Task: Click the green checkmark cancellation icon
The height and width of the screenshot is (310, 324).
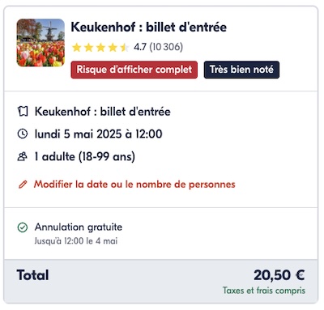Action: [23, 227]
